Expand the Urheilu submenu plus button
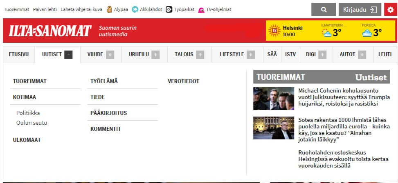This screenshot has height=183, width=398. click(x=155, y=54)
